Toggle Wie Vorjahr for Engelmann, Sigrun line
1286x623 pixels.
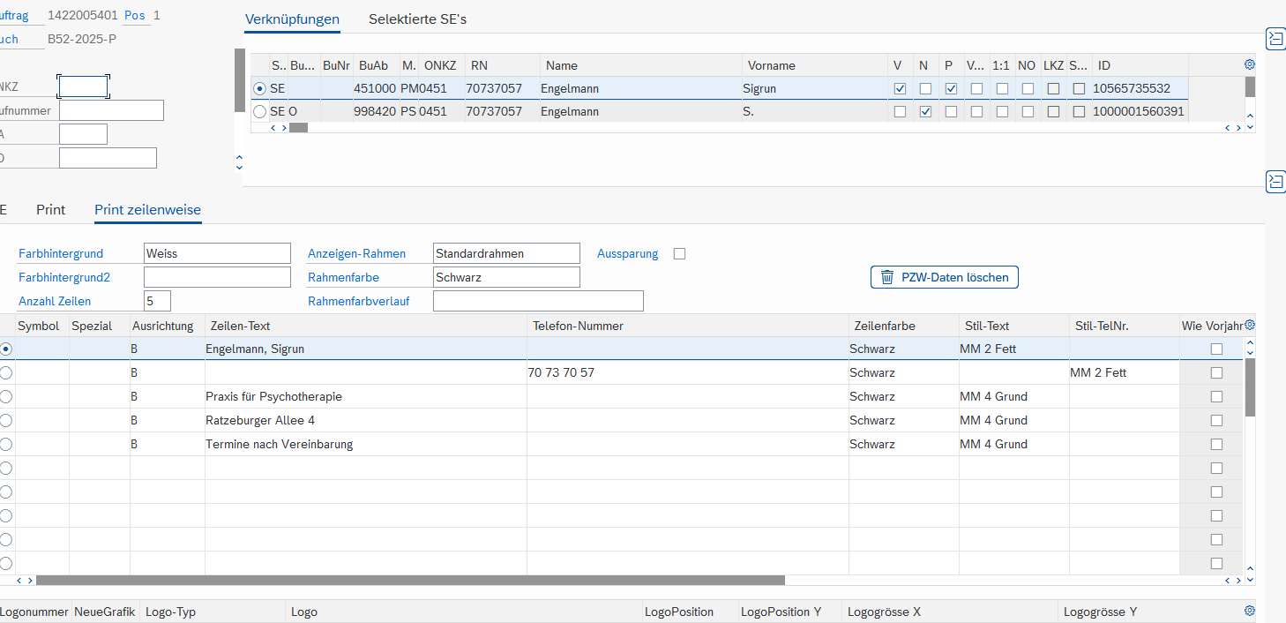pos(1216,349)
